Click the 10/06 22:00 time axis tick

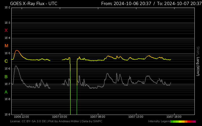pyautogui.click(x=21, y=117)
